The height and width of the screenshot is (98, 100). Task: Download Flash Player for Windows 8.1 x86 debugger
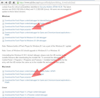tap(25, 38)
